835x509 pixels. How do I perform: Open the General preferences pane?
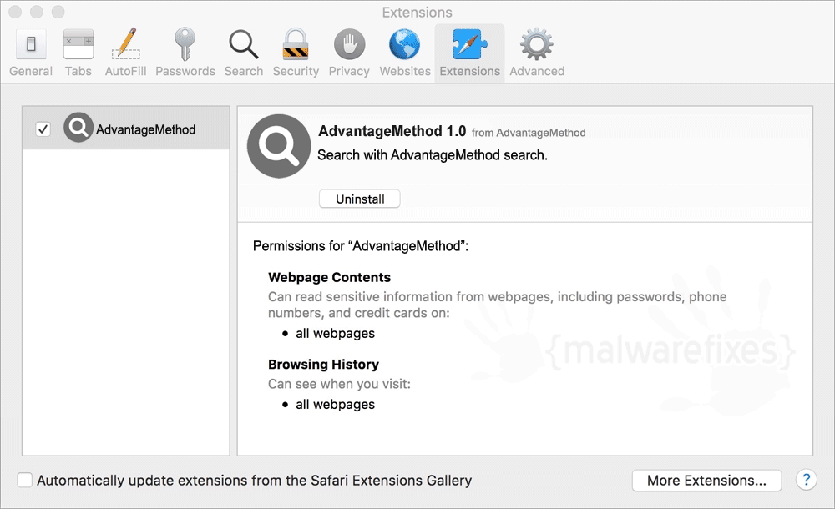click(31, 53)
